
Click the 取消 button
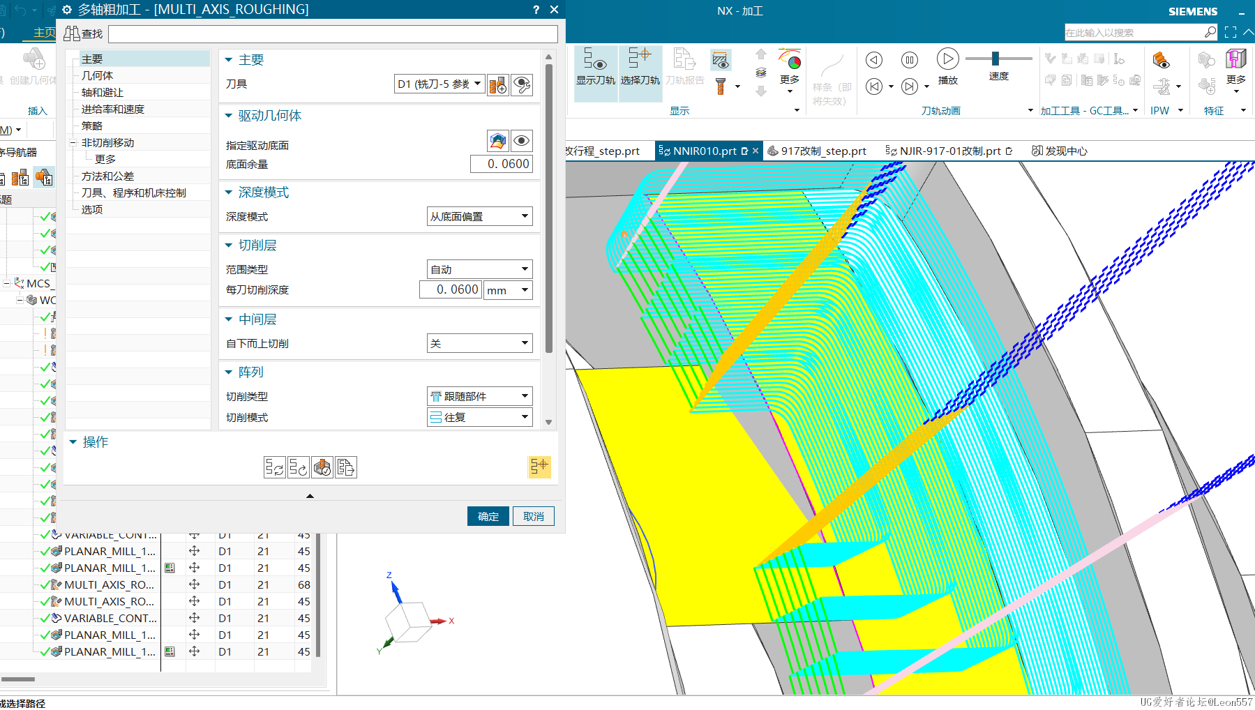[x=534, y=516]
